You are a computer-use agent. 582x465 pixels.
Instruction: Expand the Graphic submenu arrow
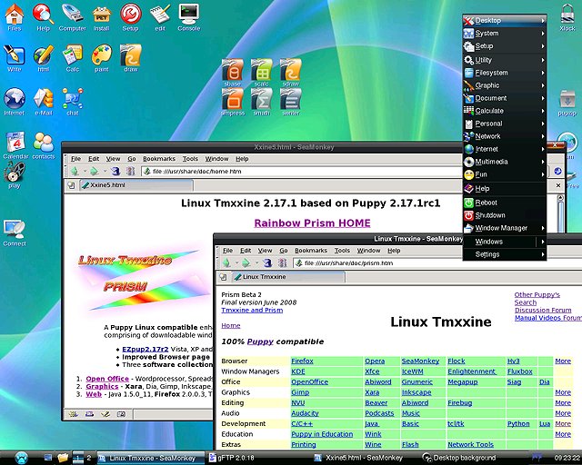click(543, 85)
